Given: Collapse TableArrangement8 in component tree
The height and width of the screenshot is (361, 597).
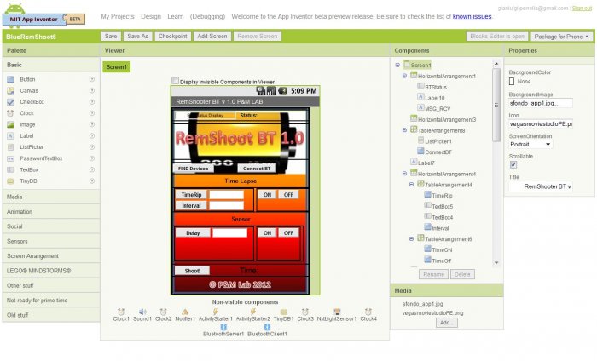Looking at the screenshot, I should pyautogui.click(x=405, y=130).
